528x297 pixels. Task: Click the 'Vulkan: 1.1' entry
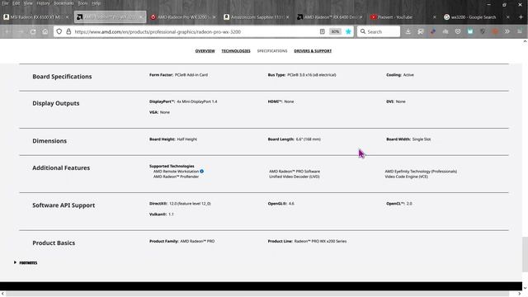click(162, 214)
